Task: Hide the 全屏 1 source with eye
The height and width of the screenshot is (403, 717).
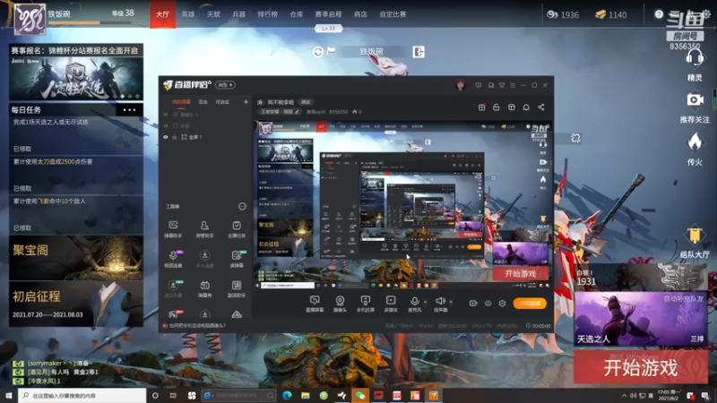Action: [166, 137]
